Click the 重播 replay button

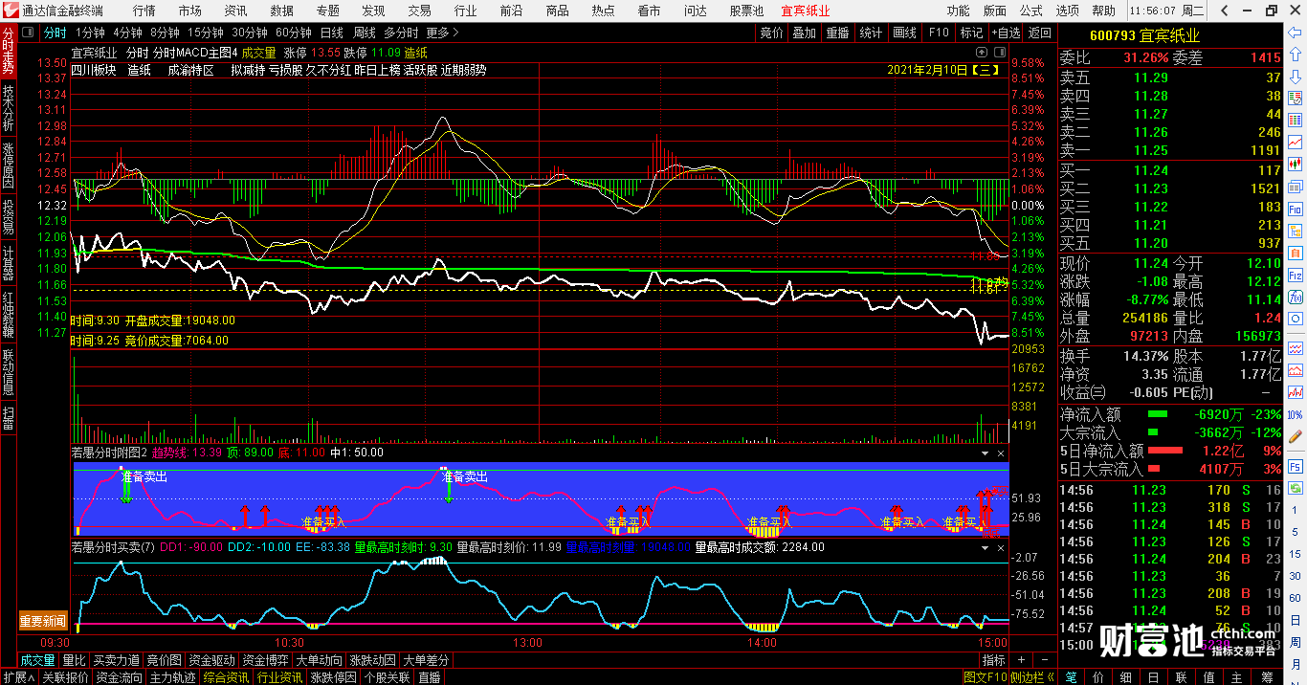coord(837,32)
